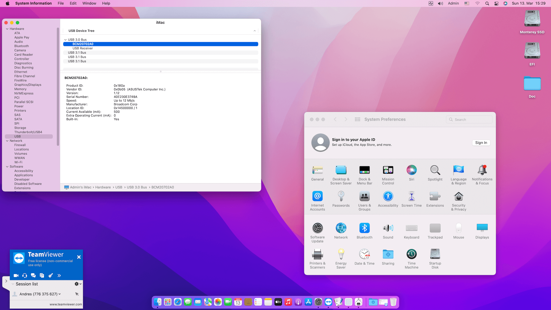The width and height of the screenshot is (551, 310).
Task: Open TeamViewer file transfer icon
Action: click(42, 275)
